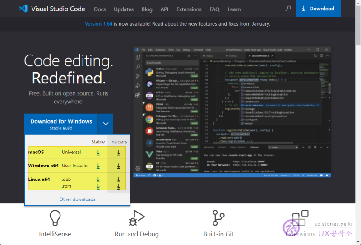Click the search magnifier icon
Viewport: 361px width, 245px height.
(288, 9)
